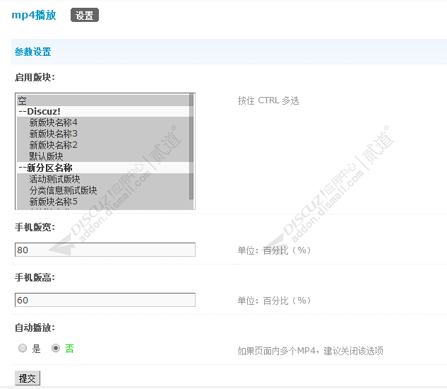Screen dimensions: 447x389
Task: Select 分类信息测试版块 in the list
Action: (102, 190)
